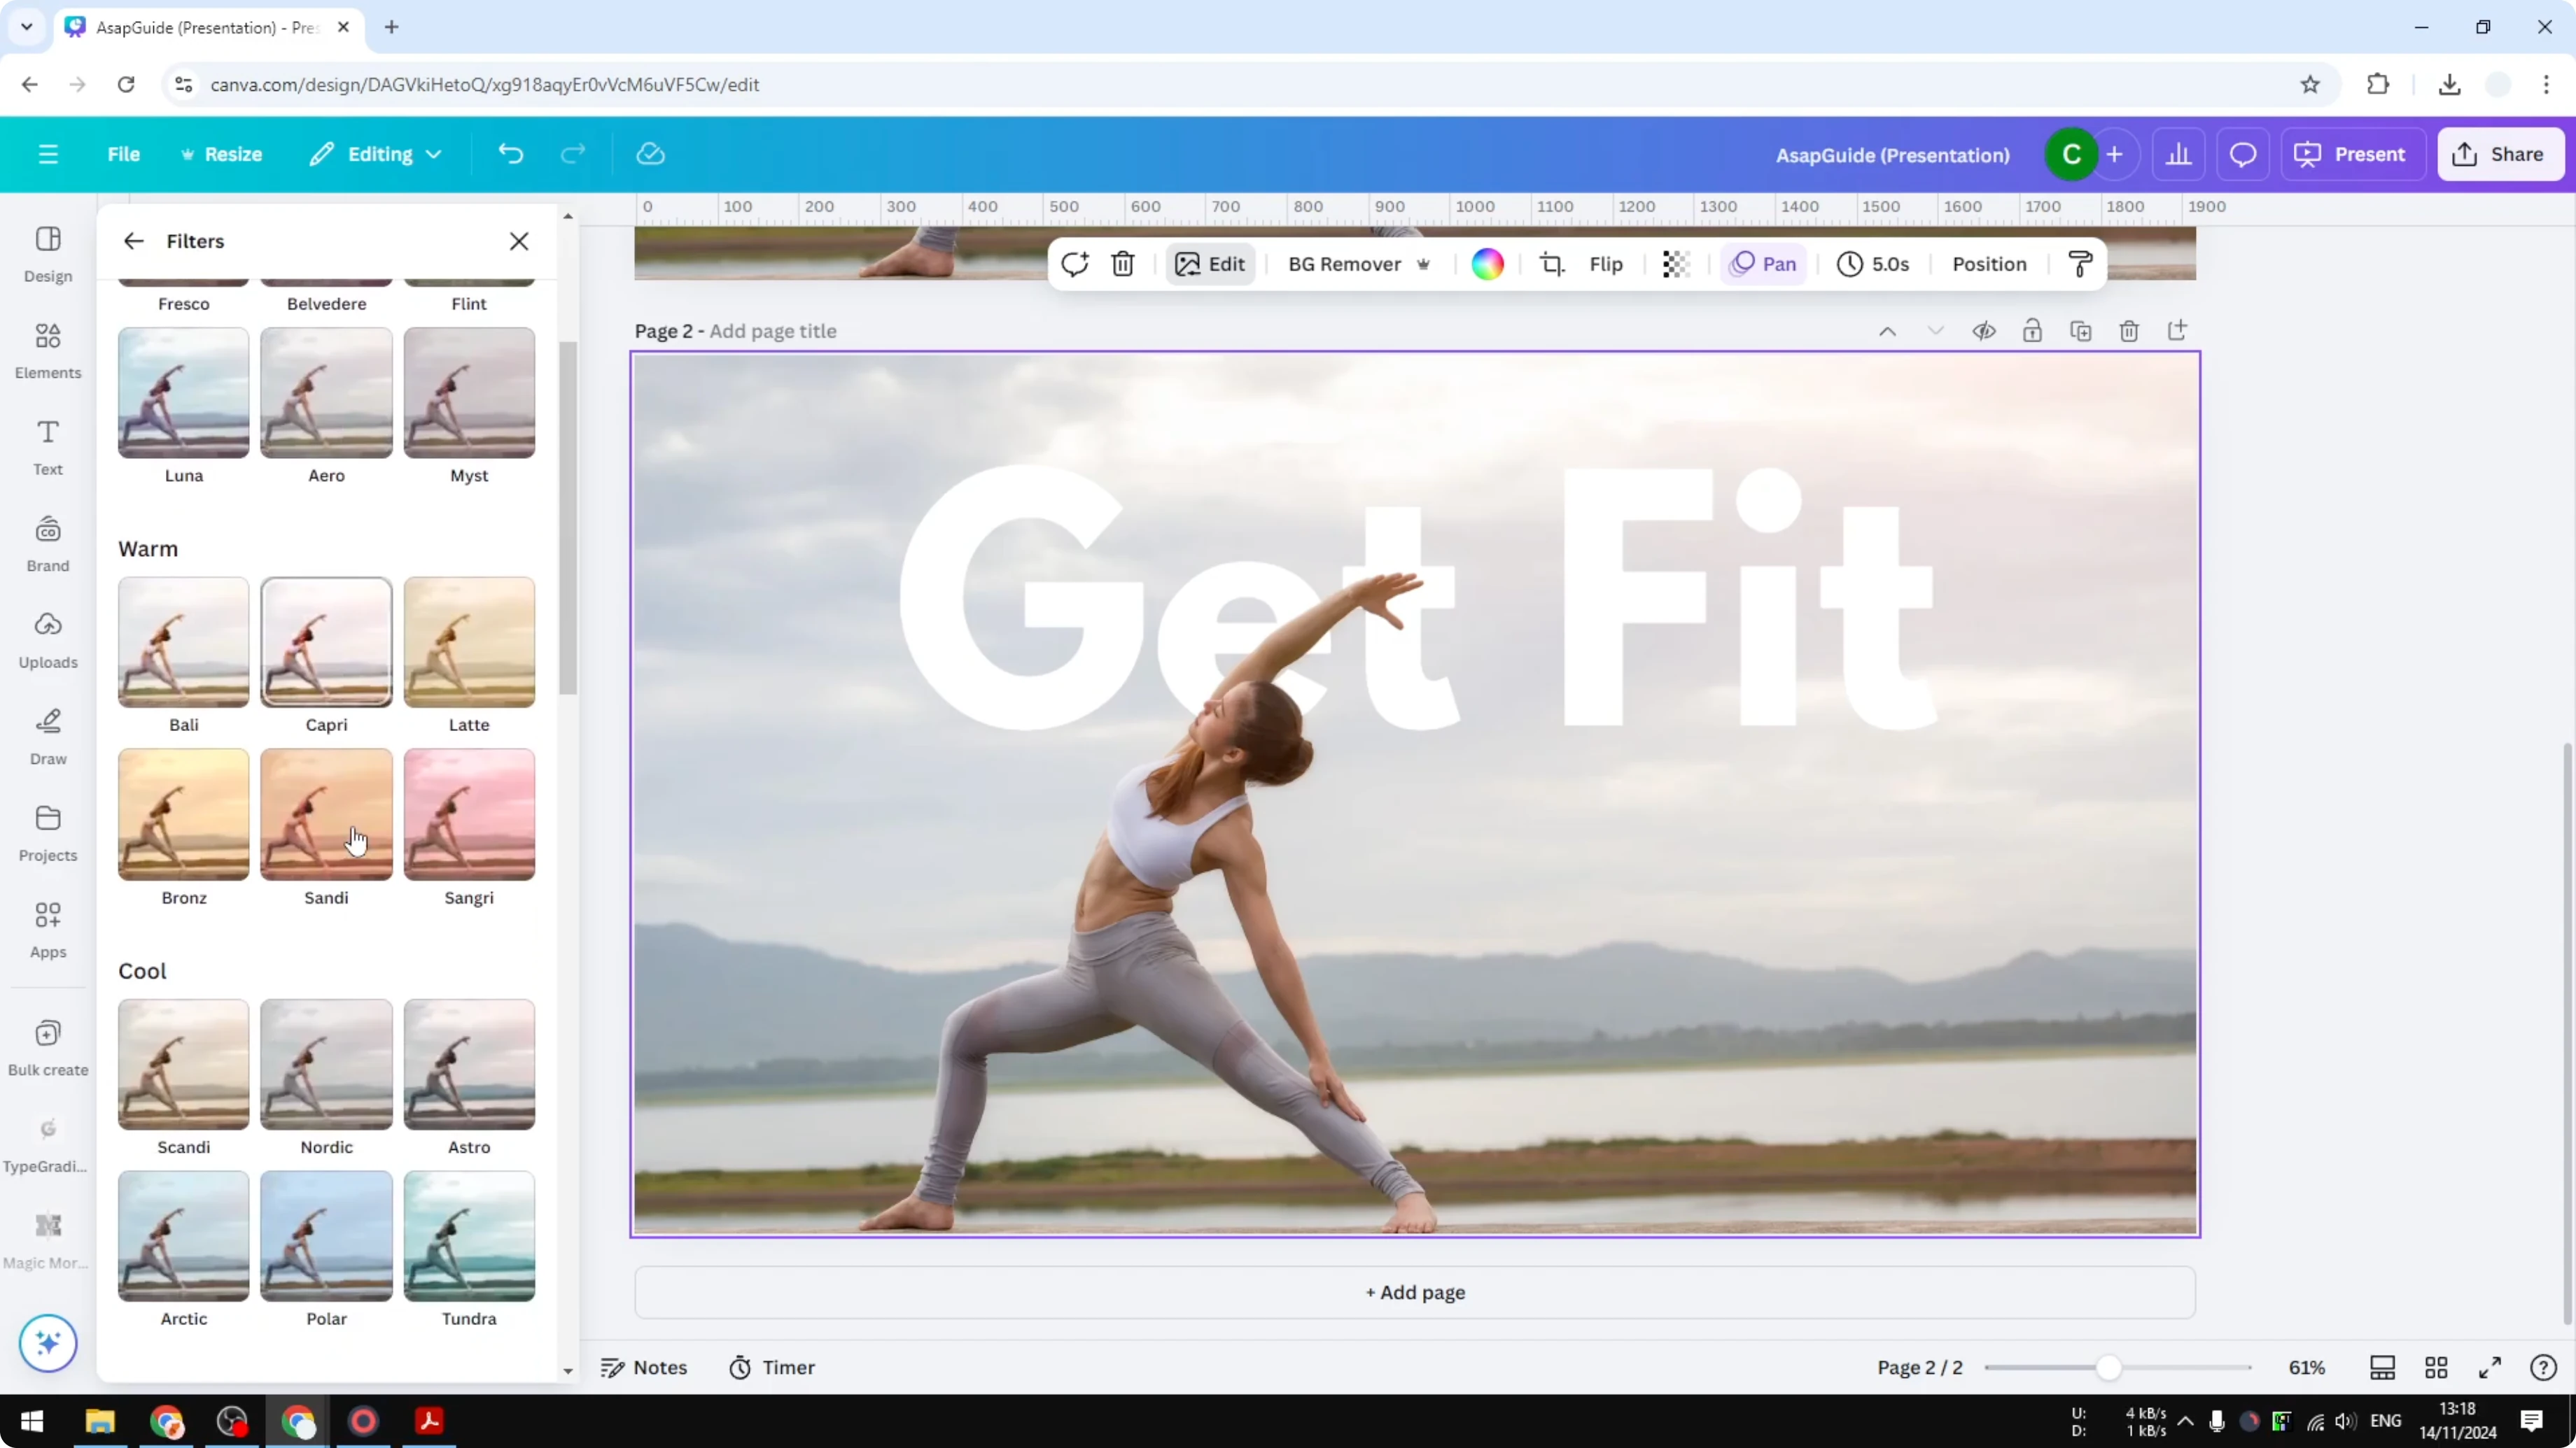Click the Crop icon in the image toolbar
The width and height of the screenshot is (2576, 1448).
point(1552,264)
